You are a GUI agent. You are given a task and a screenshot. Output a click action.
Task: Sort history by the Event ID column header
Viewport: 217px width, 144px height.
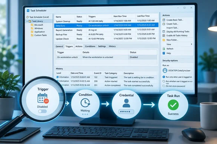tap(98, 73)
